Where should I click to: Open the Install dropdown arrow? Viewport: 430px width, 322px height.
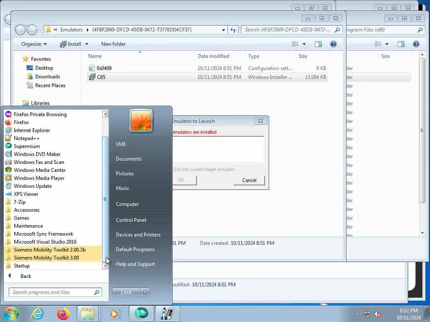87,44
